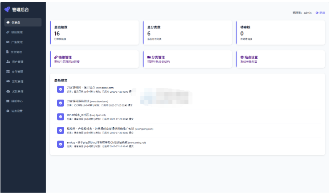Screen dimensions: 335x194
Task: Click check badge beside 松松网 entry
Action: [60, 130]
